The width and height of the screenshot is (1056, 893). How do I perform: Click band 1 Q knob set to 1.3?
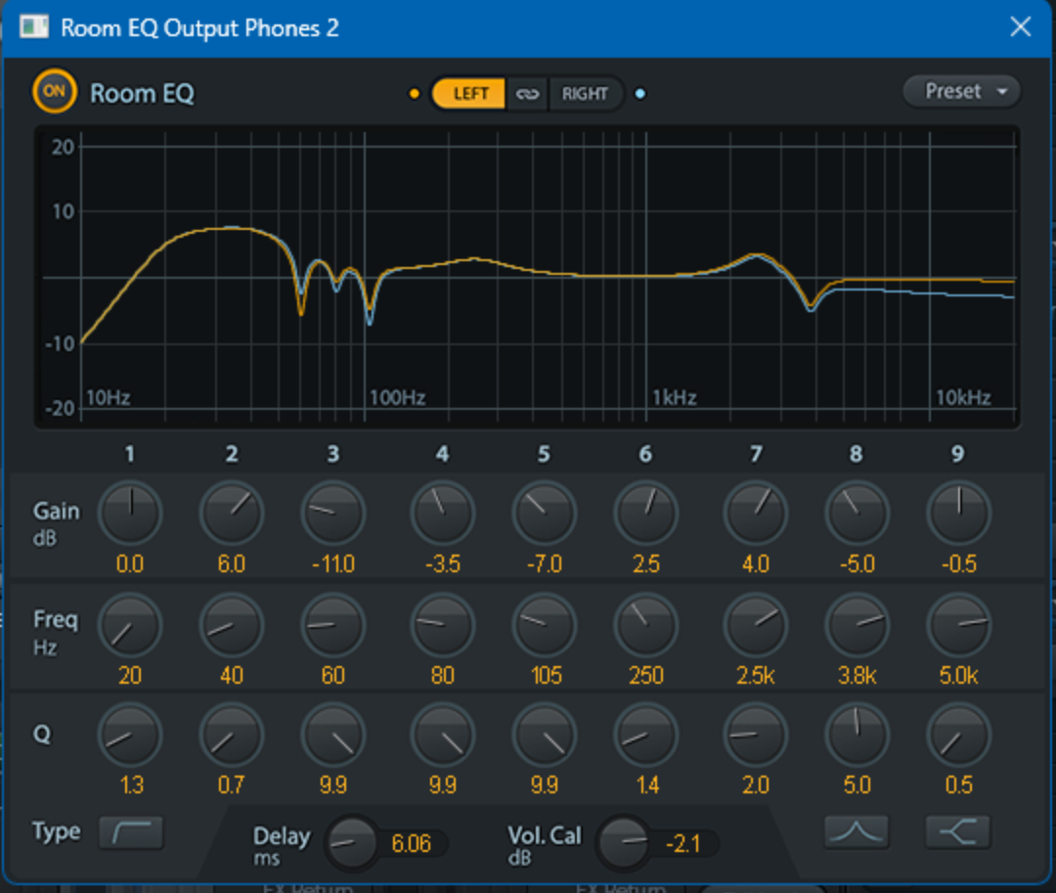coord(130,735)
